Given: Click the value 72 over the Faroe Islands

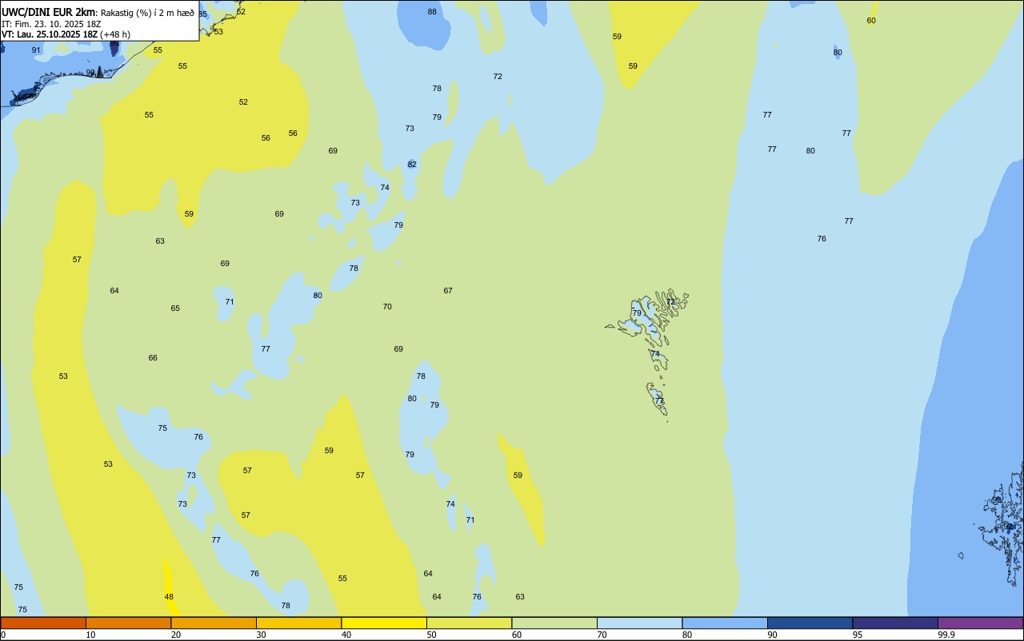Looking at the screenshot, I should click(670, 301).
